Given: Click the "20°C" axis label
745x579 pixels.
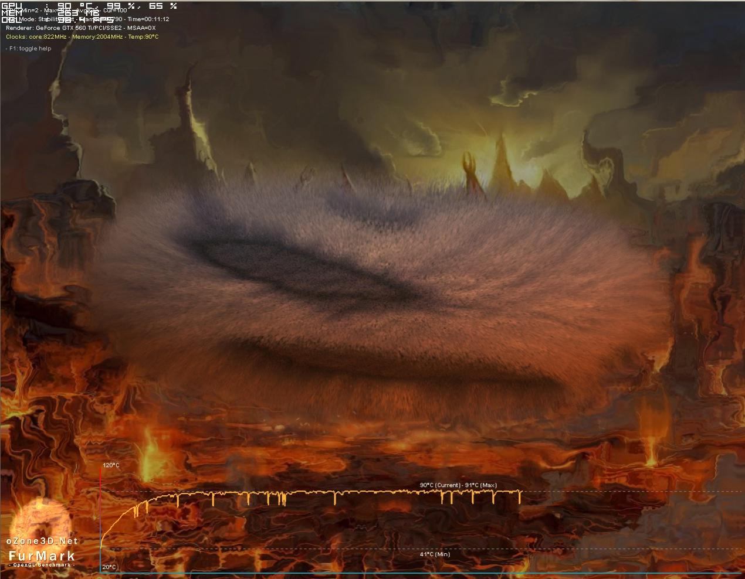Looking at the screenshot, I should (109, 567).
